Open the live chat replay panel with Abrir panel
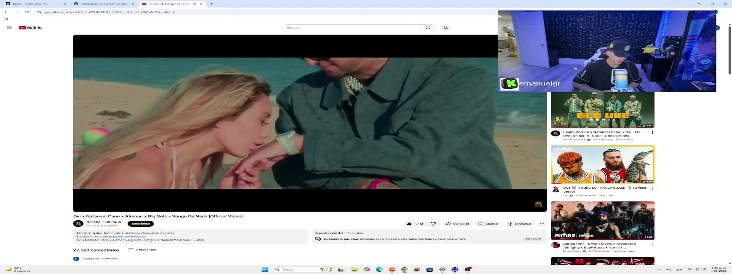 [x=533, y=239]
